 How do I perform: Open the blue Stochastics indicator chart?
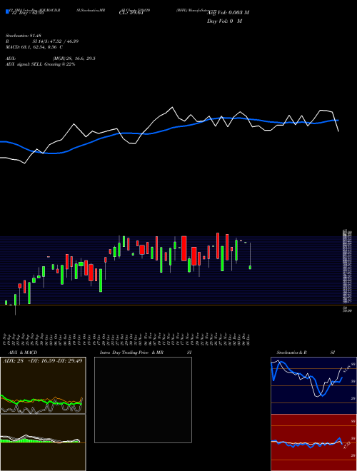point(313,385)
